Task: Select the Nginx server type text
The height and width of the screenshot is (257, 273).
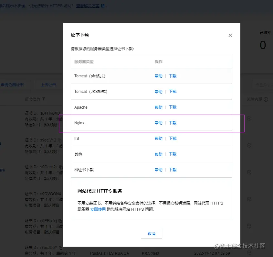Action: click(x=79, y=123)
